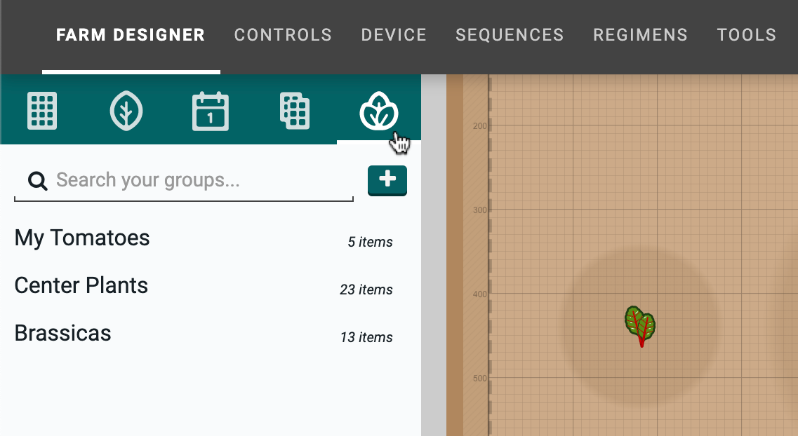The height and width of the screenshot is (436, 798).
Task: Navigate to the Device page
Action: coord(394,34)
